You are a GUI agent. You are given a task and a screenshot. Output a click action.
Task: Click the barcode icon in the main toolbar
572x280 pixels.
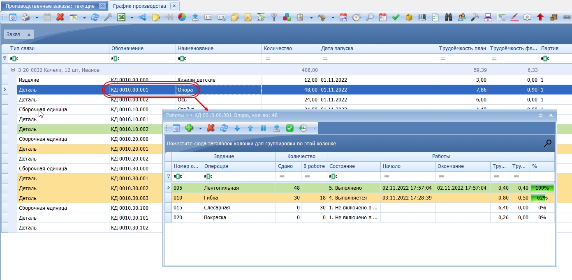tap(423, 17)
